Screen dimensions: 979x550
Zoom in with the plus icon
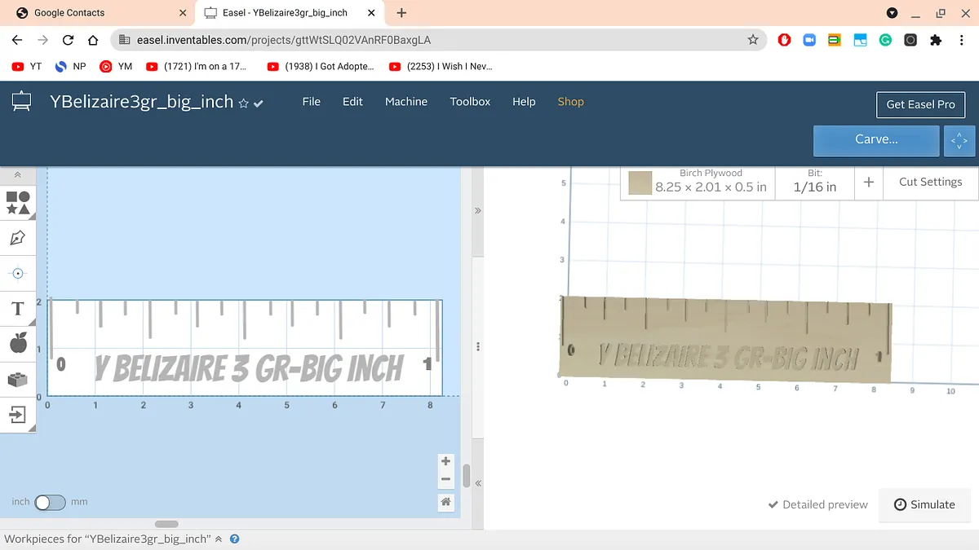[445, 461]
